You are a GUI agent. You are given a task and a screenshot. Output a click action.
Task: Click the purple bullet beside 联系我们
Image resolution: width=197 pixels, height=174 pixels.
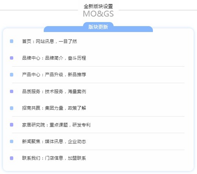click(11, 158)
